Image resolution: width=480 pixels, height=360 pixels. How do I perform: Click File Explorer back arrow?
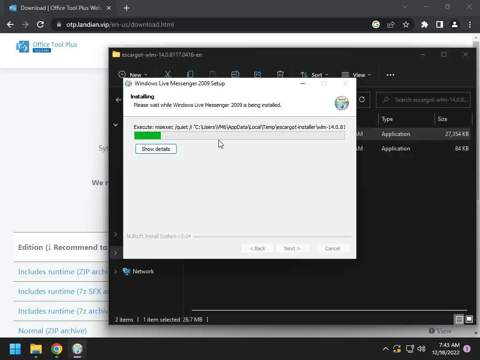click(x=119, y=100)
